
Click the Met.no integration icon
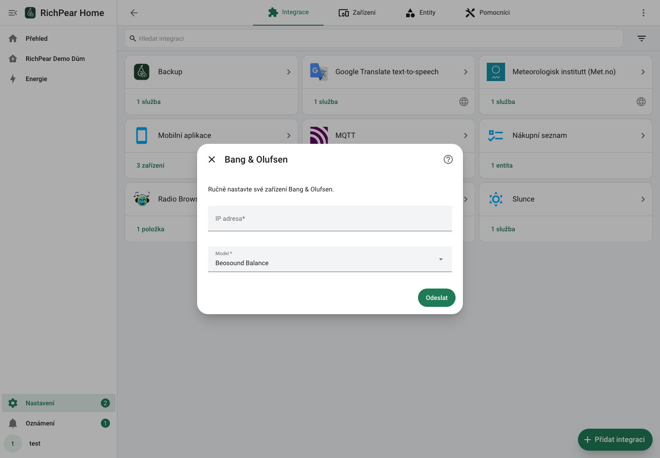coord(496,72)
